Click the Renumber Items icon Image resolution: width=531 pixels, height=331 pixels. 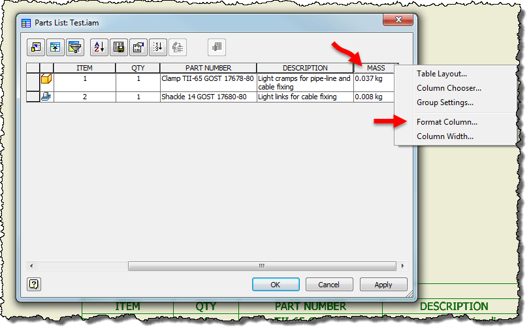tap(158, 47)
